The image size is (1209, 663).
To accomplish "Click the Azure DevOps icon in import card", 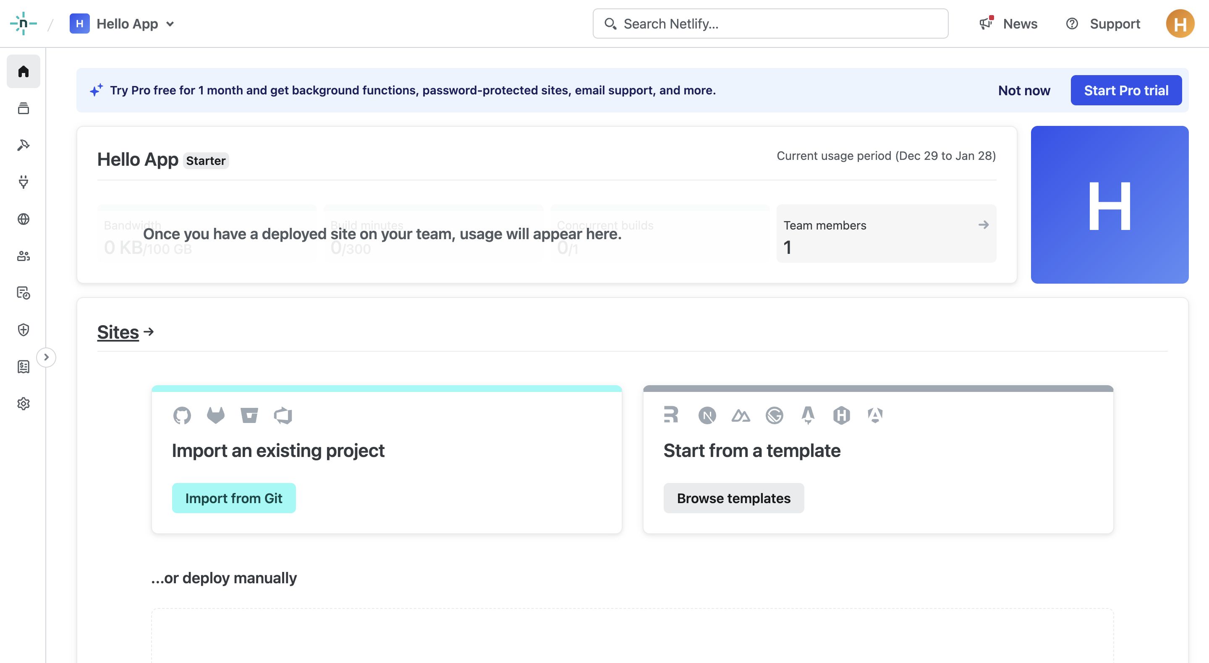I will pos(283,415).
